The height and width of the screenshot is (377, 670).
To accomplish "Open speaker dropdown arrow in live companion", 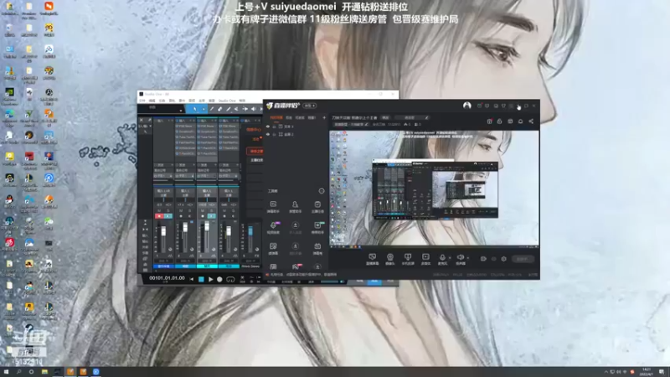I will tap(467, 258).
